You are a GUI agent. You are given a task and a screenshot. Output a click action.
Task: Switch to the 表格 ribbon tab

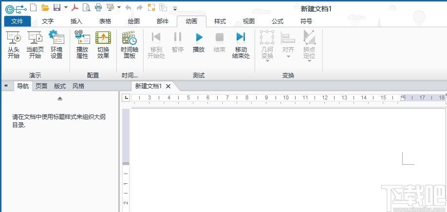105,21
